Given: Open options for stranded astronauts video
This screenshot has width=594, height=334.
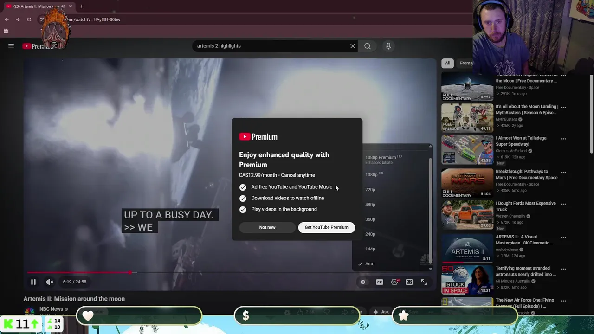Looking at the screenshot, I should (x=563, y=269).
